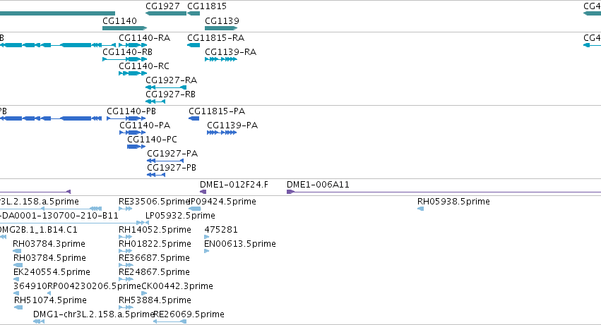Screen dimensions: 601x325
Task: Select the CG1927 gene label in top track
Action: (162, 6)
